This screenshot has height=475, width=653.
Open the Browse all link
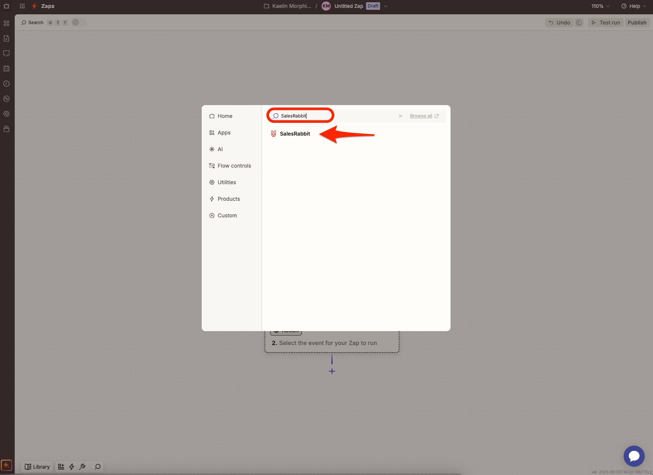click(421, 116)
